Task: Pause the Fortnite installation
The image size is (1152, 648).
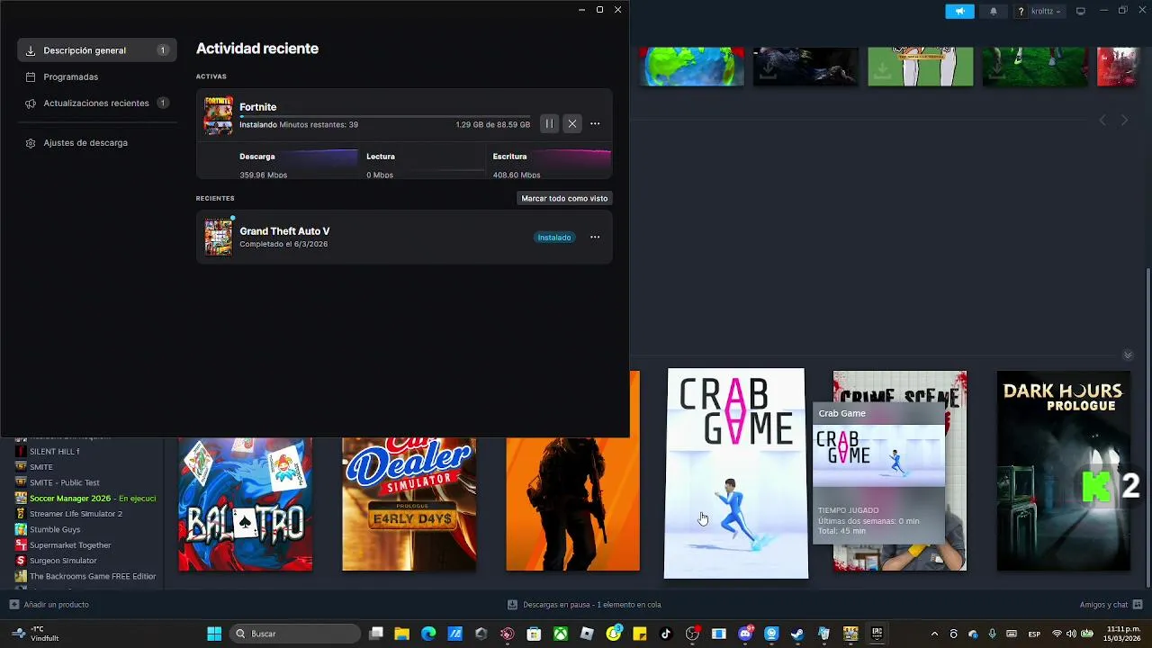Action: click(x=549, y=123)
